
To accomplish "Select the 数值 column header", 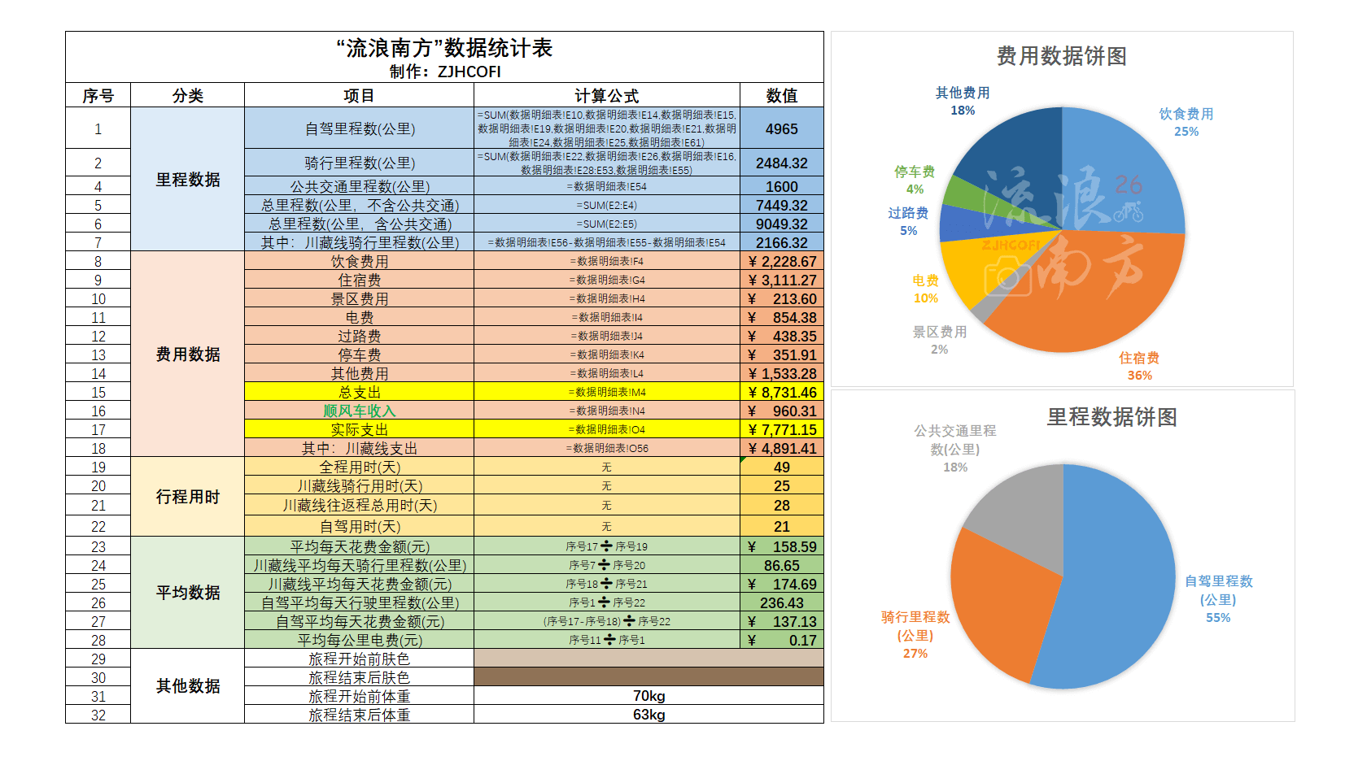I will [782, 95].
